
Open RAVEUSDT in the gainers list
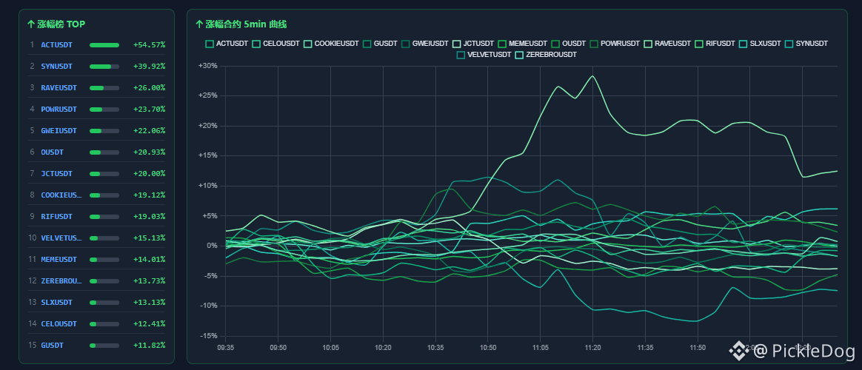[59, 88]
